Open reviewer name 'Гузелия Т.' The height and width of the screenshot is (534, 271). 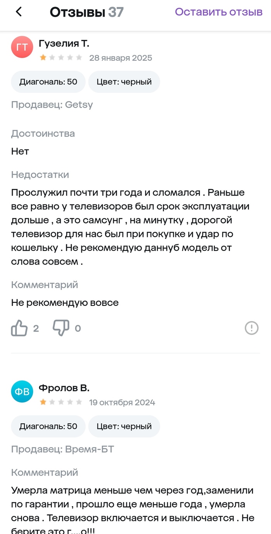coord(64,44)
